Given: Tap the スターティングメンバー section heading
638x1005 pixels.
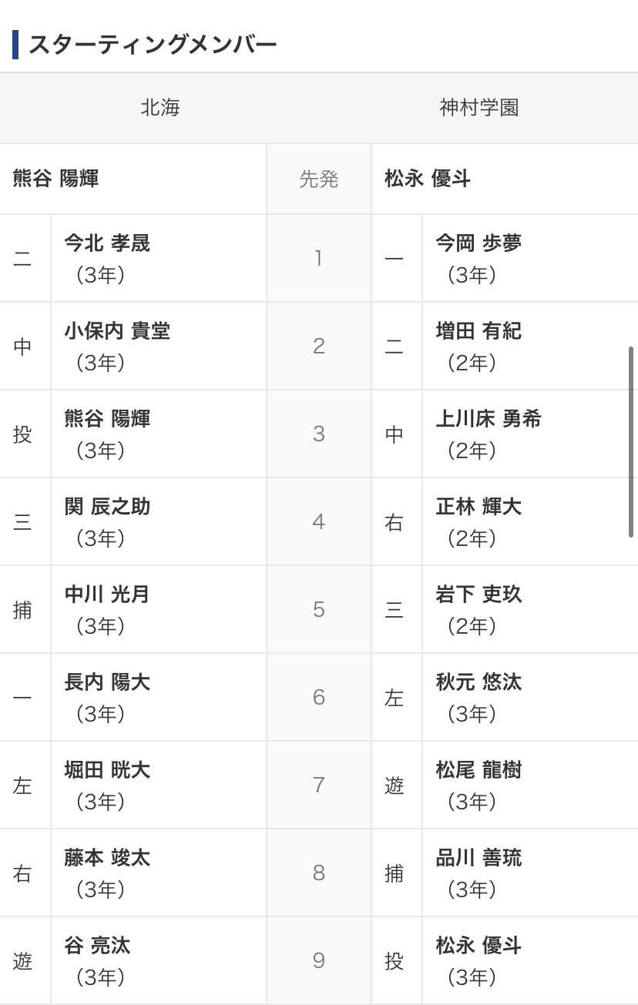Looking at the screenshot, I should pyautogui.click(x=153, y=45).
